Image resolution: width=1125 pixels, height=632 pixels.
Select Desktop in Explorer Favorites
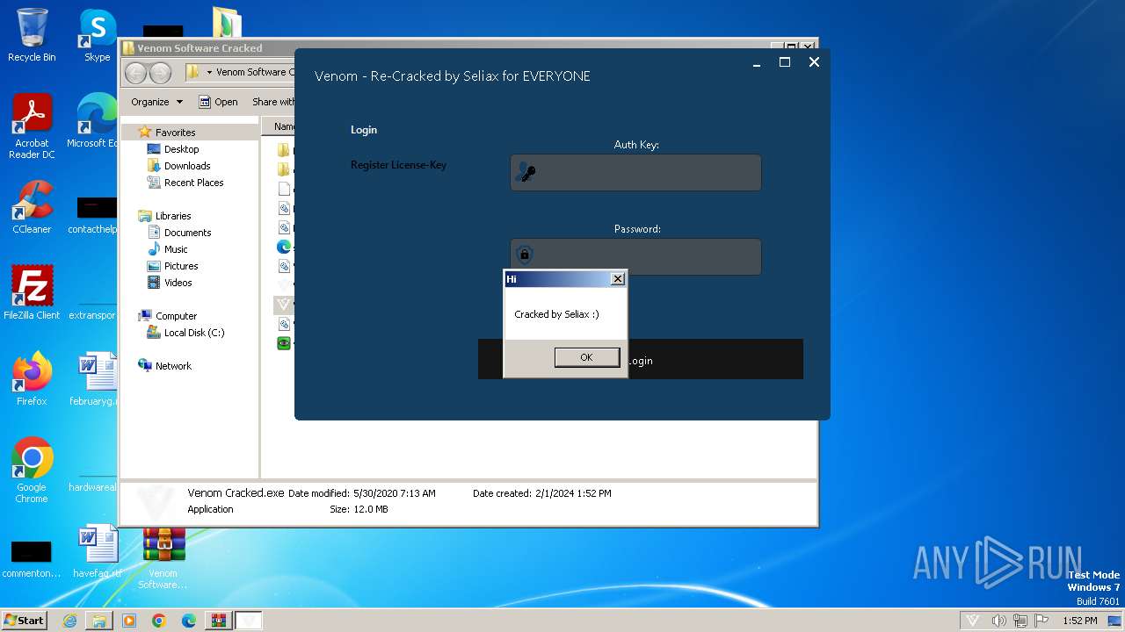coord(181,149)
